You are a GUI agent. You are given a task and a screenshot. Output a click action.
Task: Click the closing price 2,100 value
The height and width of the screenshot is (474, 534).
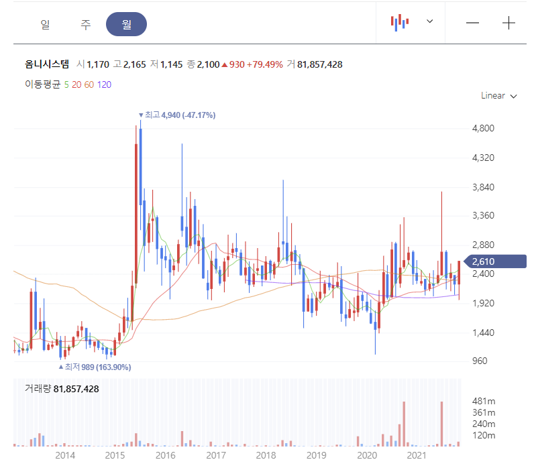[208, 64]
